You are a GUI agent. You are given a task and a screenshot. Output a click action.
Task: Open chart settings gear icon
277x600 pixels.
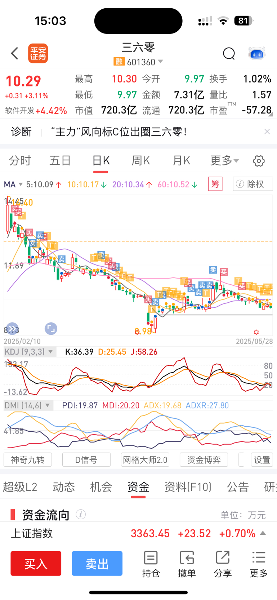tap(259, 161)
